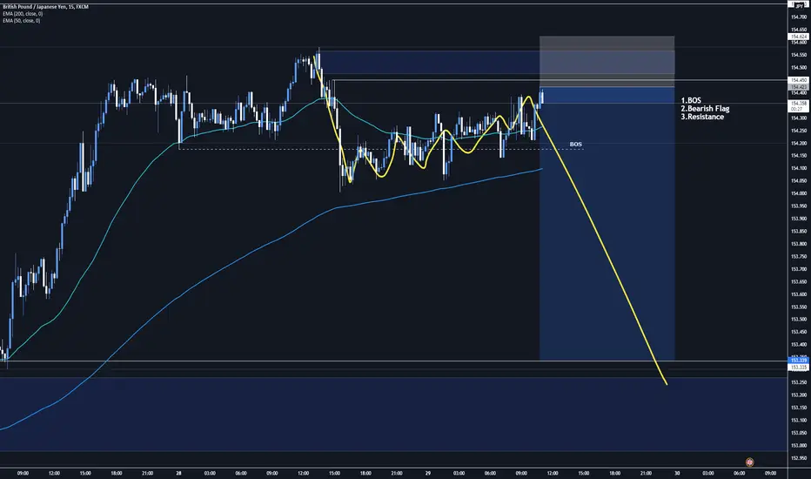Click the 154.450 horizontal line price tag
This screenshot has height=479, width=811.
pyautogui.click(x=799, y=80)
